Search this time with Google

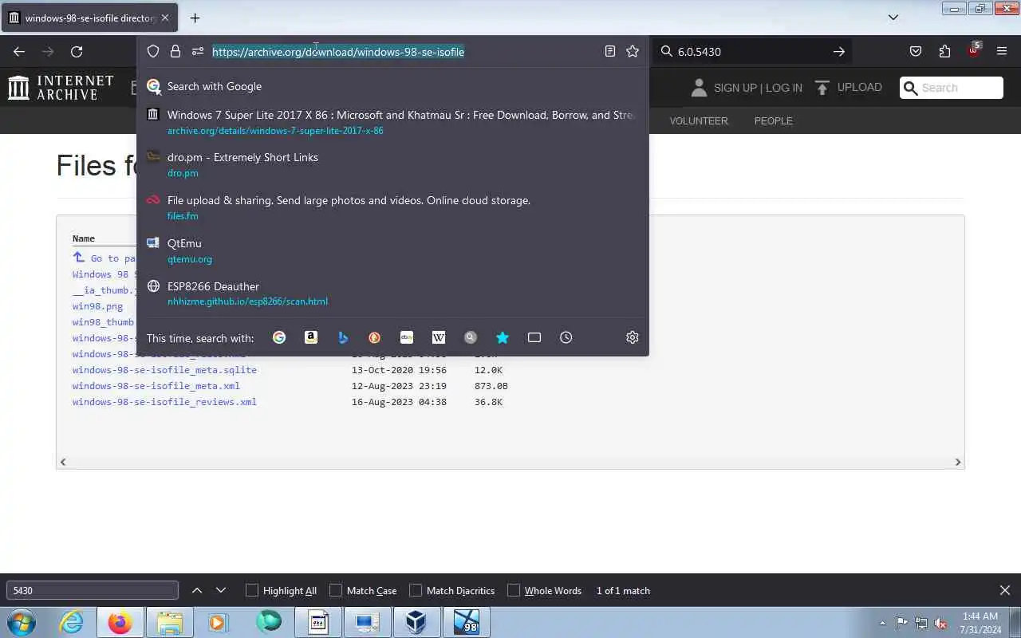[279, 337]
